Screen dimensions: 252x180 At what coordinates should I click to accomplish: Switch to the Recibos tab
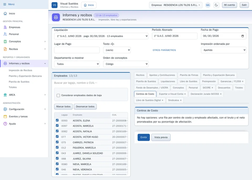coord(140,75)
